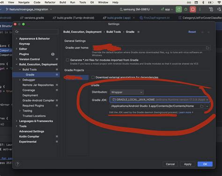The width and height of the screenshot is (222, 176).
Task: Select Plugins in settings tree
Action: click(24, 54)
